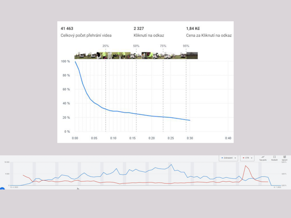The width and height of the screenshot is (291, 218).
Task: Click the 50% retention marker
Action: 136,46
